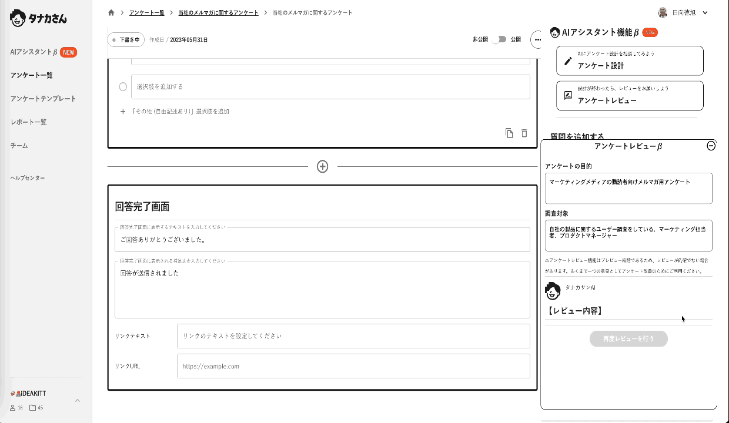This screenshot has width=729, height=423.
Task: Select radio button beside 選択肢を追加する
Action: pos(123,86)
